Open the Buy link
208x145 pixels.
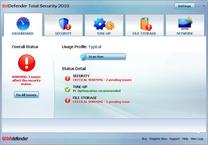click(x=144, y=139)
